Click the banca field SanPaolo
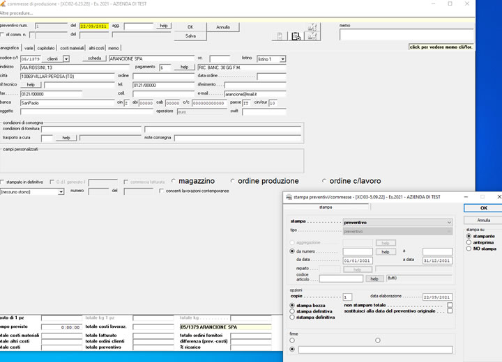 [67, 103]
